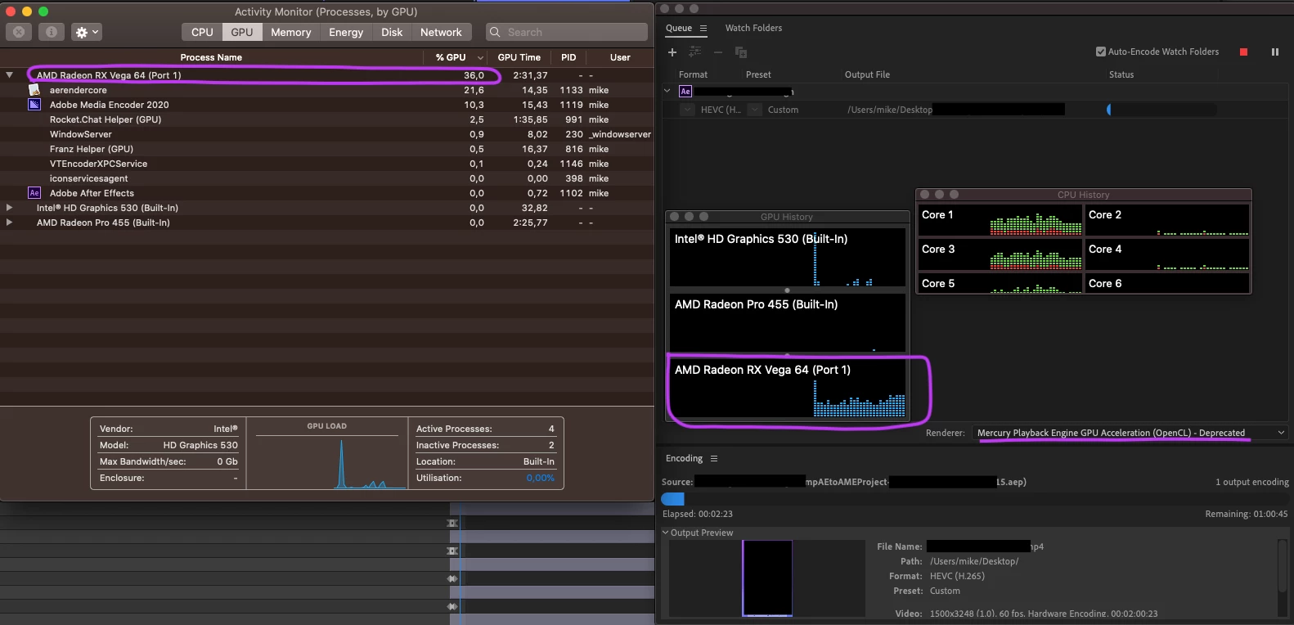The image size is (1294, 625).
Task: Click the Intel HD Graphics 530 history graph
Action: pyautogui.click(x=788, y=257)
